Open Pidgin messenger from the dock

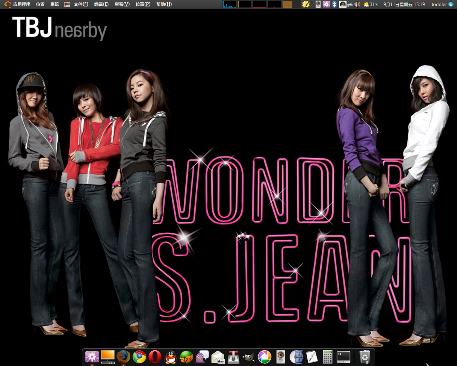tap(202, 357)
